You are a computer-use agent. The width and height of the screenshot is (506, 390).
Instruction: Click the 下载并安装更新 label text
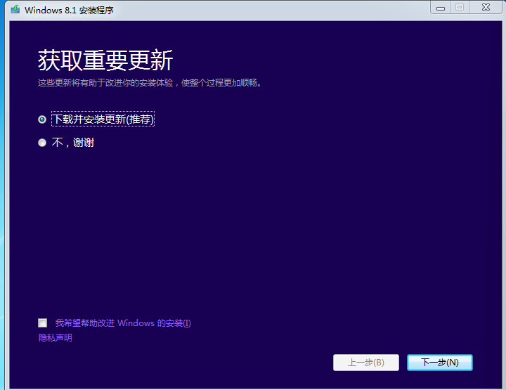point(89,119)
